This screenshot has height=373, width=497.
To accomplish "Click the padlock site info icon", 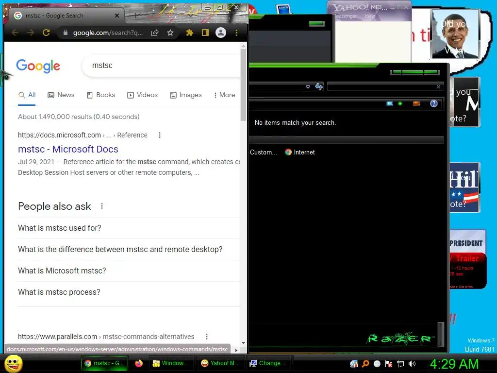I will tap(66, 33).
